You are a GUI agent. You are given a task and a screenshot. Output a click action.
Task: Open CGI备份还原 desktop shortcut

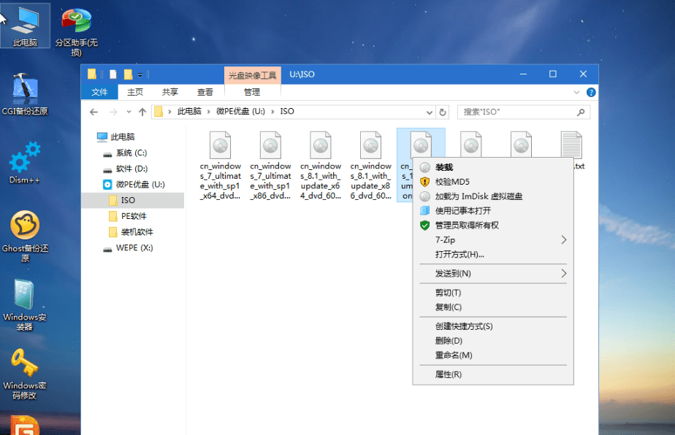tap(25, 95)
